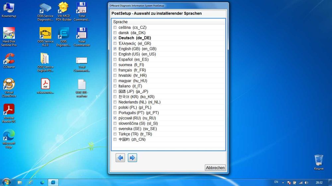
Task: Open Total Command file icon in third row
Action: pos(82,65)
